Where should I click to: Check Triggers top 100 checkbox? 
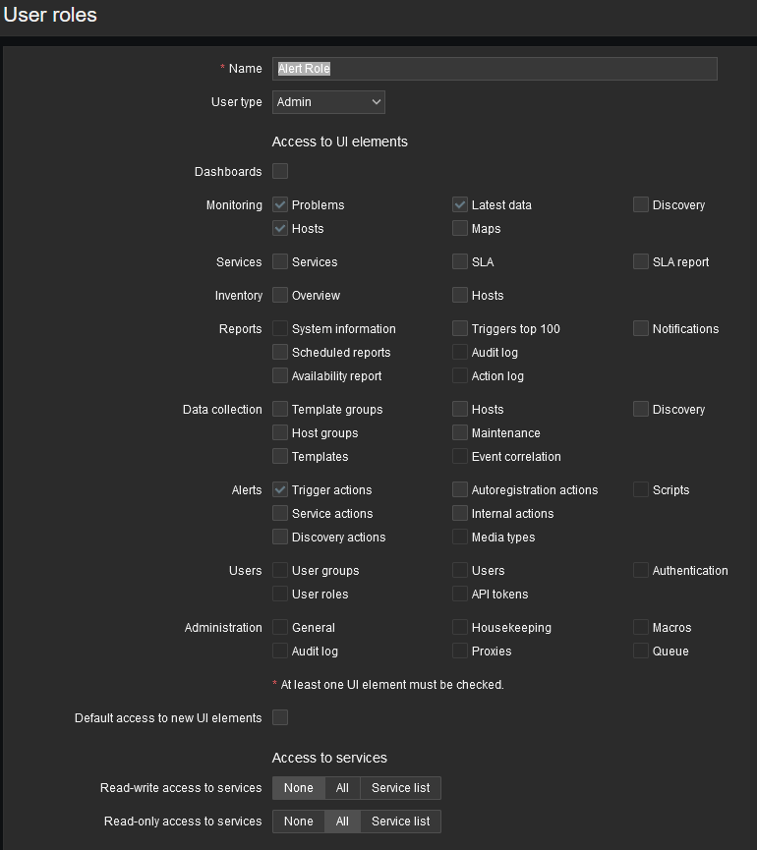pyautogui.click(x=460, y=329)
